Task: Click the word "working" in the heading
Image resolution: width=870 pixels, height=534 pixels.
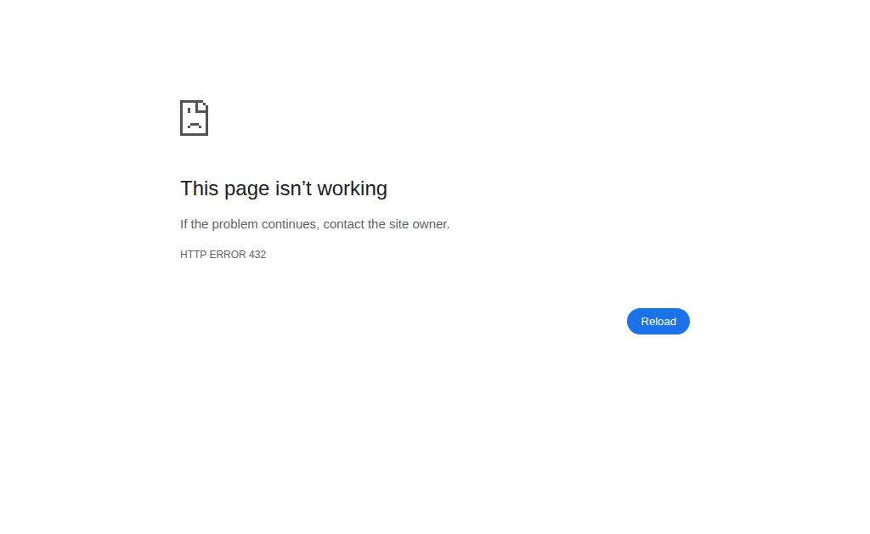Action: tap(353, 188)
